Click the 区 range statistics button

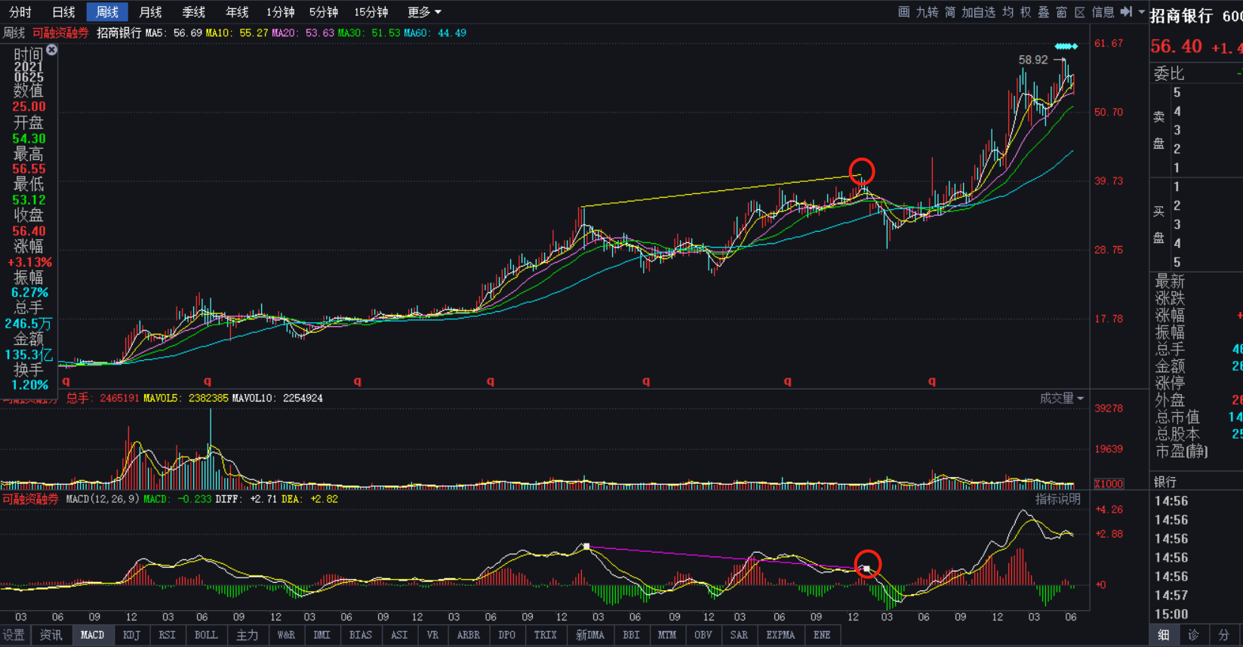tap(1080, 12)
